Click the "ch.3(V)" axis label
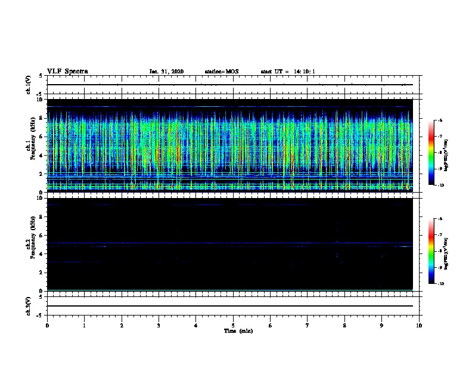Image resolution: width=472 pixels, height=365 pixels. pyautogui.click(x=29, y=306)
